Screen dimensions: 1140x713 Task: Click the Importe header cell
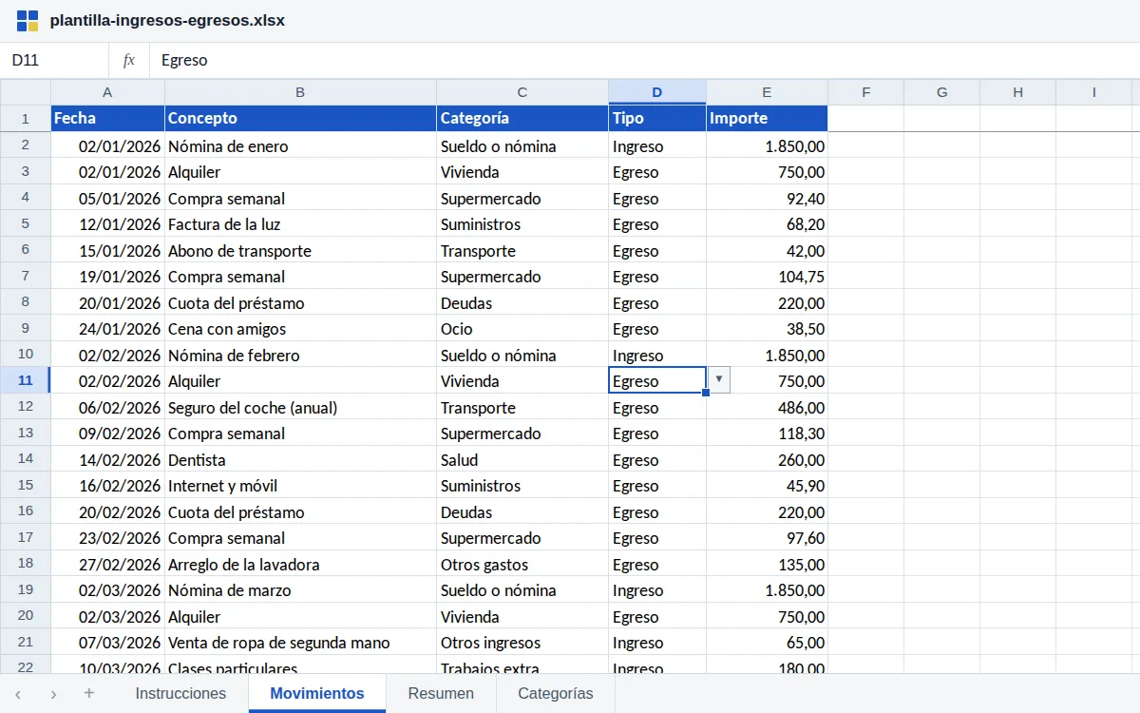tap(767, 119)
